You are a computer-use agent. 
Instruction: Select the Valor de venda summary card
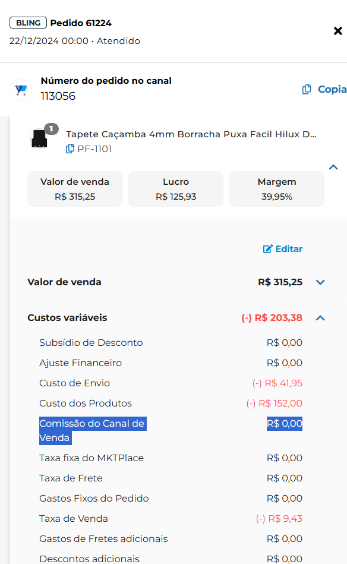coord(75,189)
